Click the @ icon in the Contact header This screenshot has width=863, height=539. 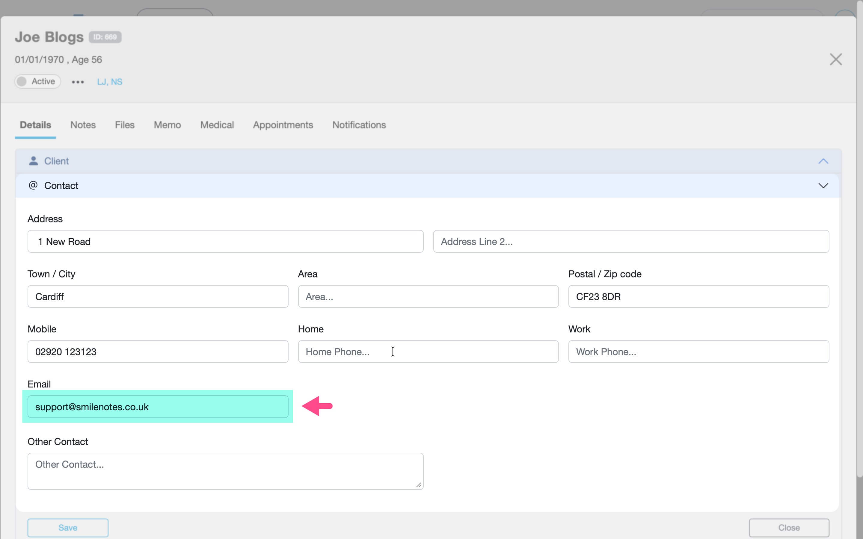[x=32, y=185]
